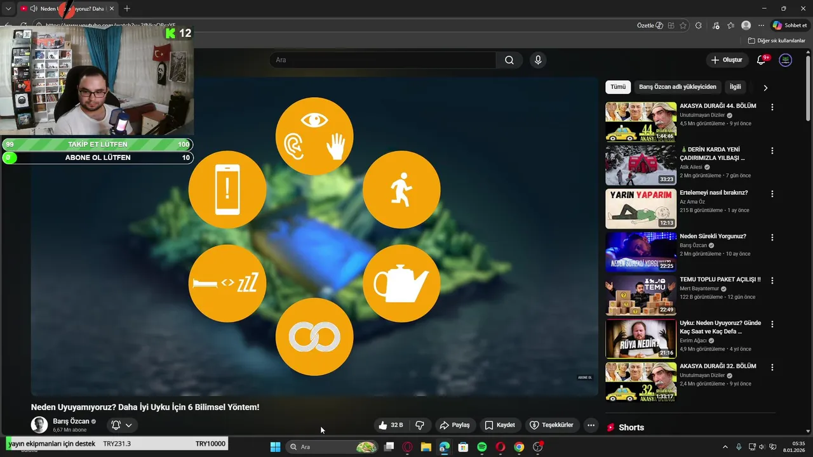Viewport: 813px width, 457px height.
Task: Open split screen icon in address bar
Action: [x=671, y=25]
